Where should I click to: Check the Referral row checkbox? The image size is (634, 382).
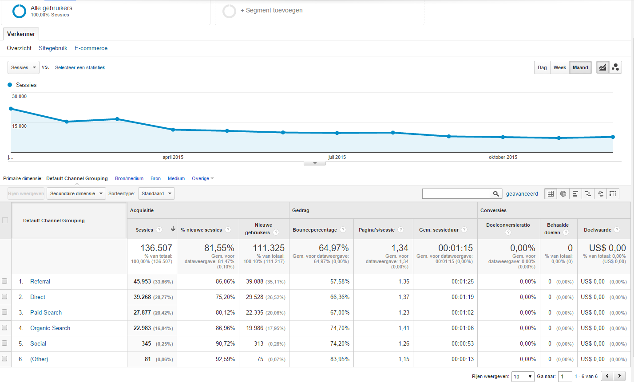point(4,281)
